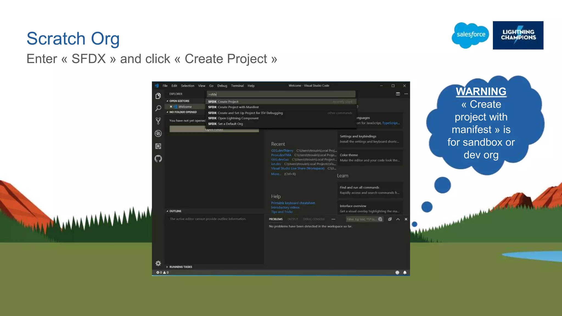The image size is (562, 316).
Task: Open the View menu
Action: [202, 86]
